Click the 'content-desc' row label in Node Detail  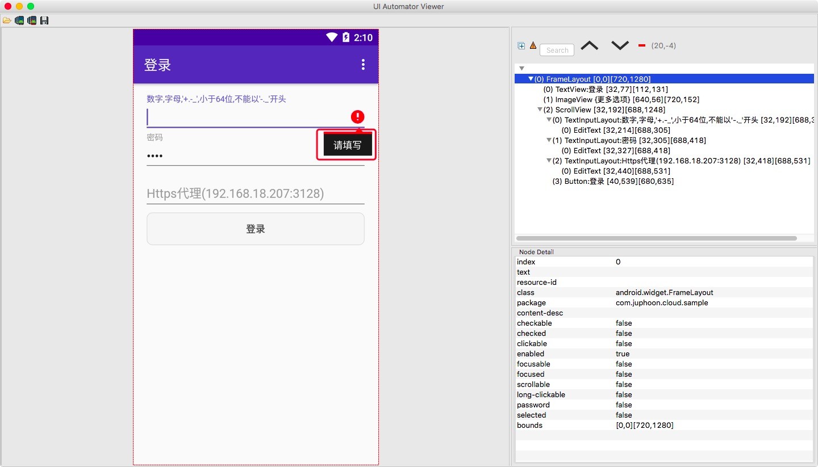[540, 313]
